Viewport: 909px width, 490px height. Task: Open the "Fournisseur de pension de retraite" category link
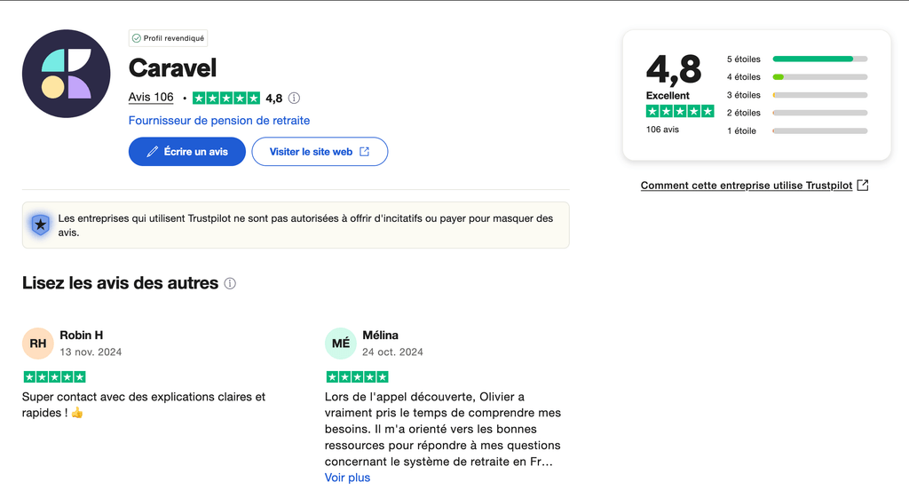[x=219, y=121]
